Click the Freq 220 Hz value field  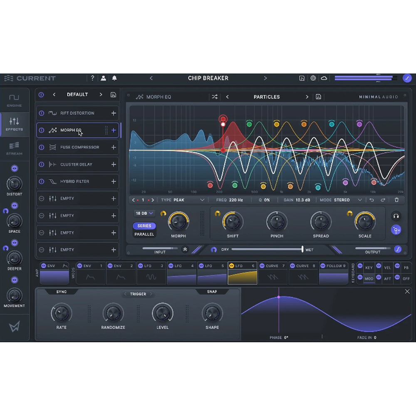tap(230, 200)
